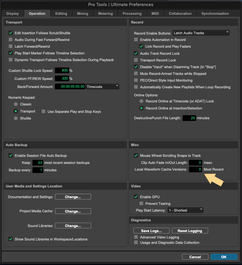Enable Automation in Record checkbox
This screenshot has width=242, height=265.
pyautogui.click(x=136, y=40)
